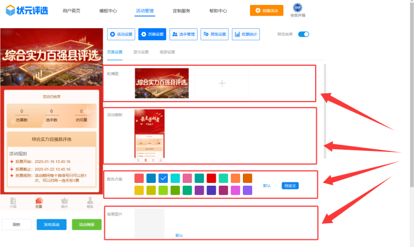This screenshot has width=414, height=247.
Task: Select the bright red color swatch
Action: [211, 178]
